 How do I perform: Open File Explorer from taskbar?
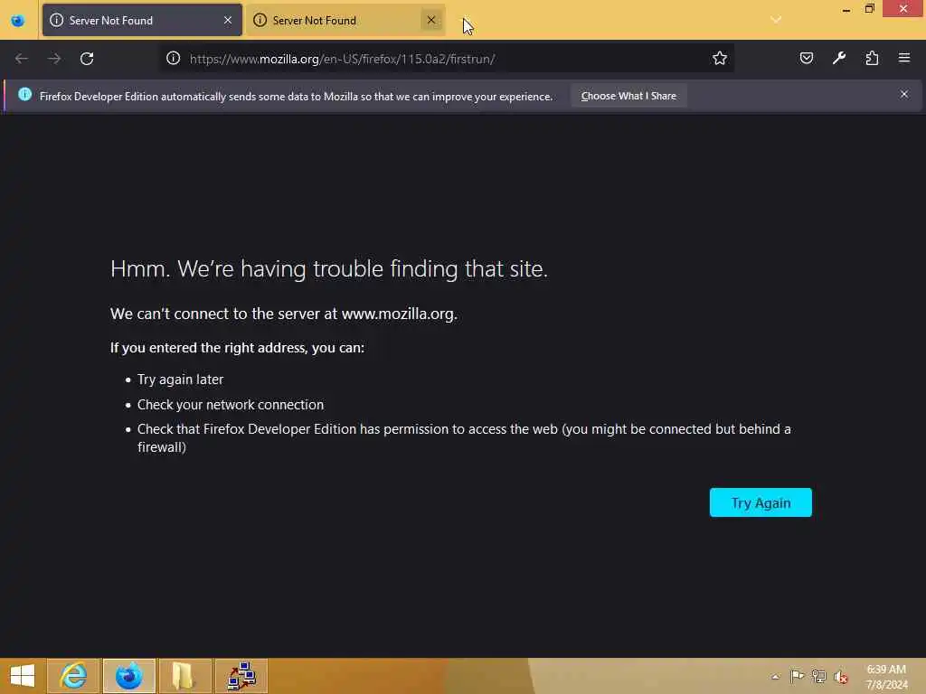coord(184,676)
